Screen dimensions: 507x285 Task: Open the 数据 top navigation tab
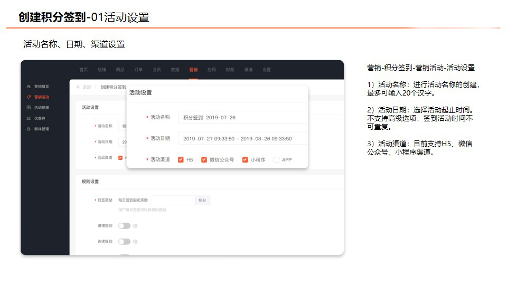175,70
